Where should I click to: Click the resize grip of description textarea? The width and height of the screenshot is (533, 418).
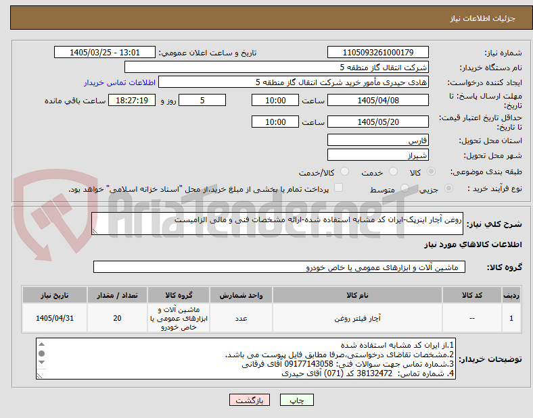point(95,232)
